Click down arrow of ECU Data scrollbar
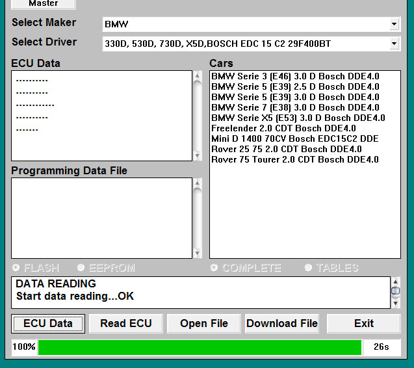The image size is (414, 368). 197,155
